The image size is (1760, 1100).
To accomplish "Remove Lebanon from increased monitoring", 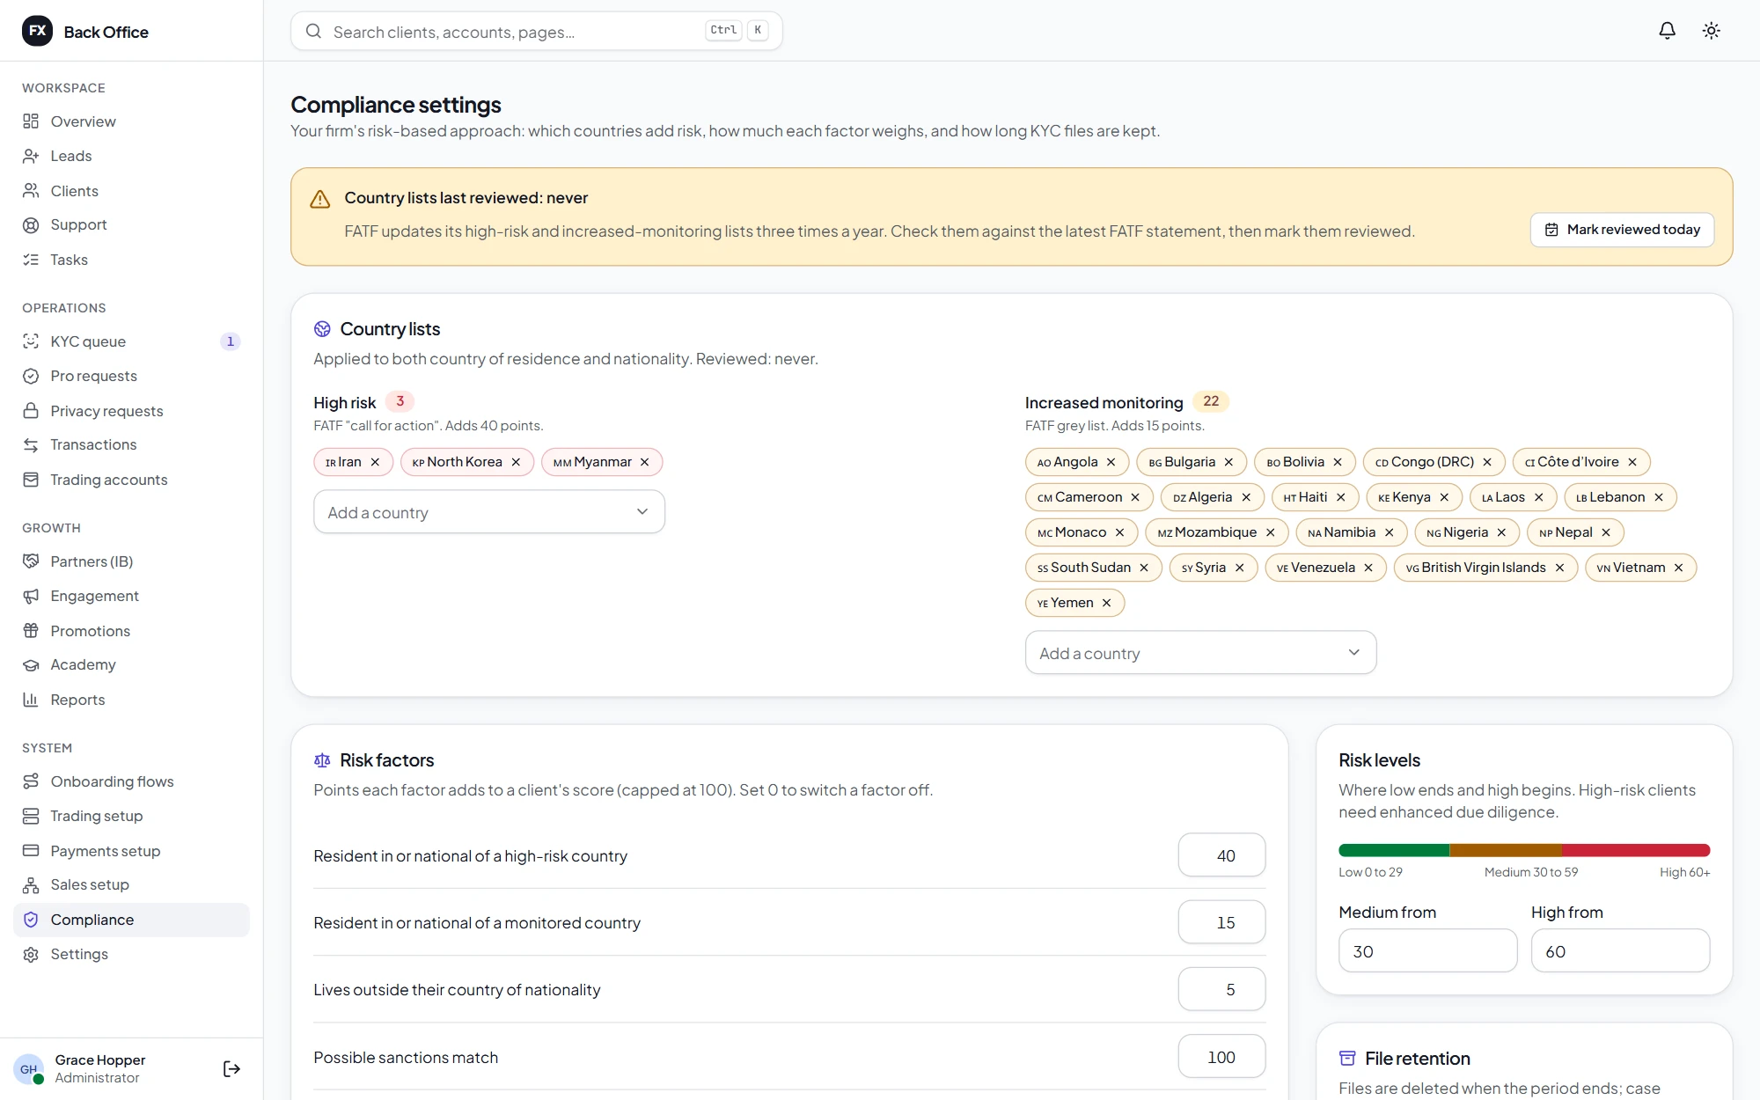I will (x=1659, y=497).
